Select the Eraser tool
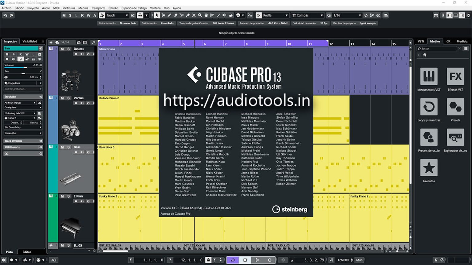 coord(176,15)
